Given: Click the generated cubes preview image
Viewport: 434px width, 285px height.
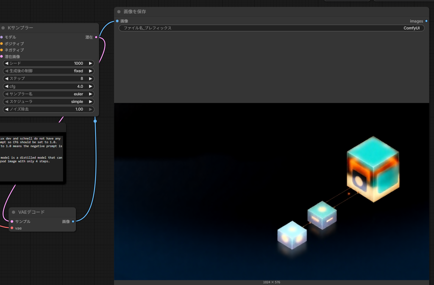Looking at the screenshot, I should pyautogui.click(x=272, y=191).
